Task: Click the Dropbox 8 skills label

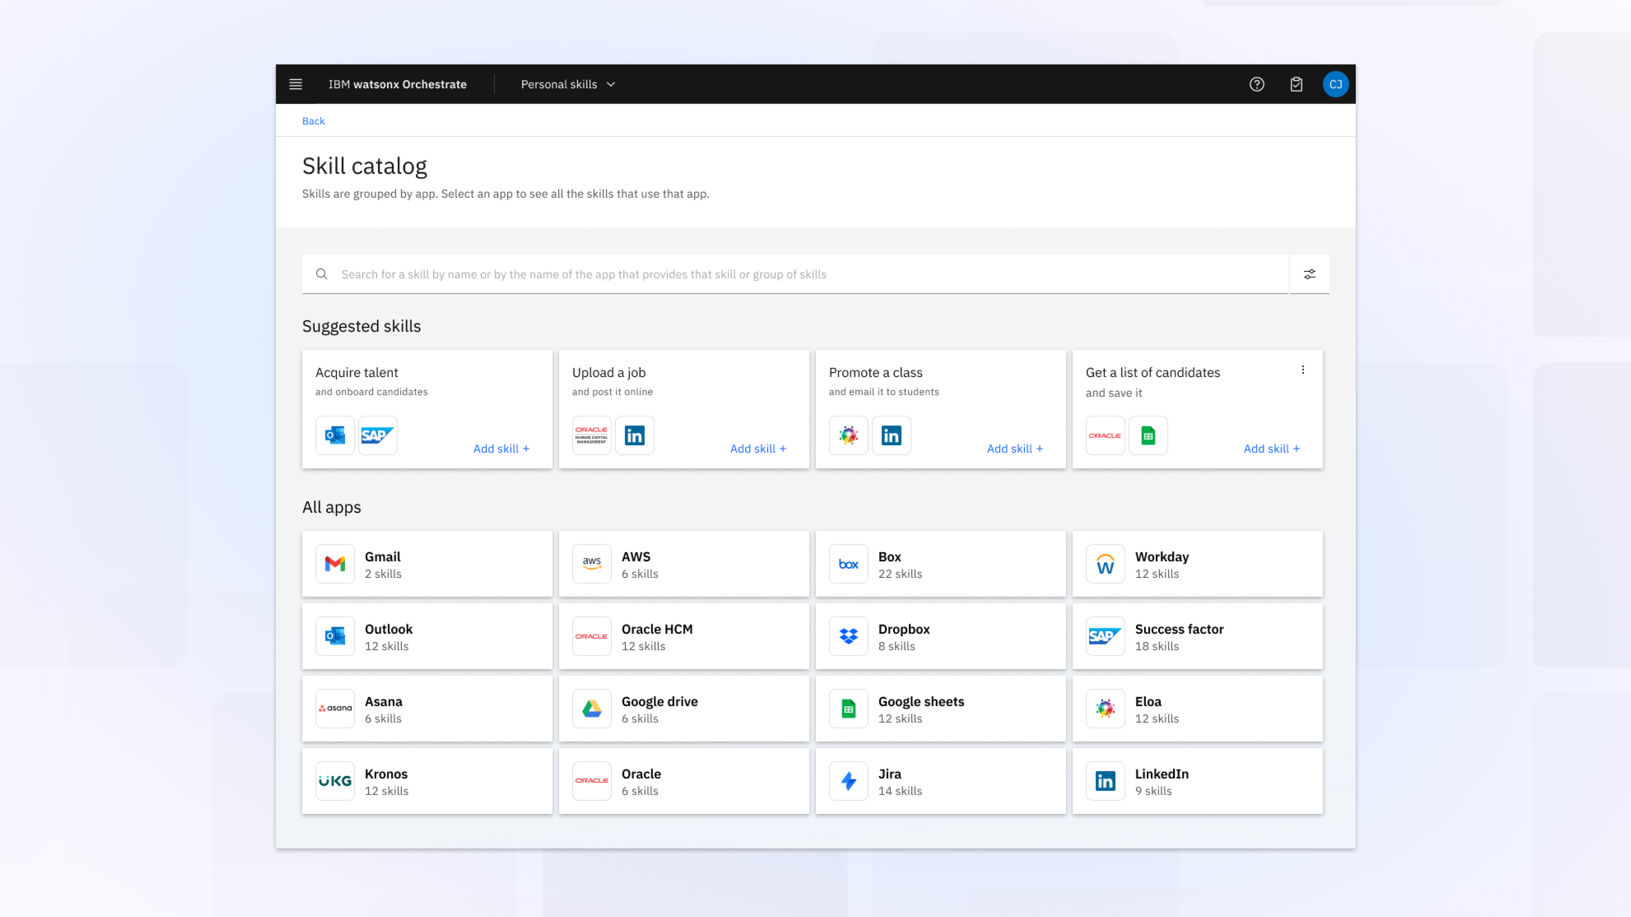Action: pyautogui.click(x=896, y=646)
